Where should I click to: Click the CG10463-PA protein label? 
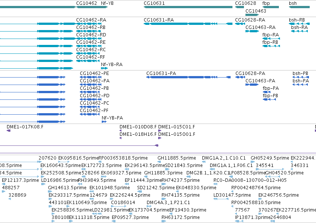[x=260, y=81]
